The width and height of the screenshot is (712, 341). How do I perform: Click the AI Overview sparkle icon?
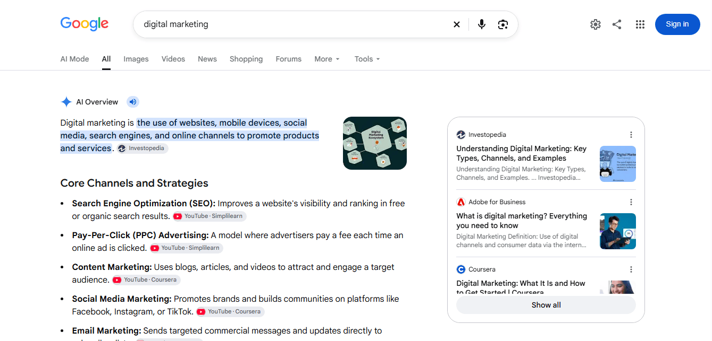coord(66,102)
